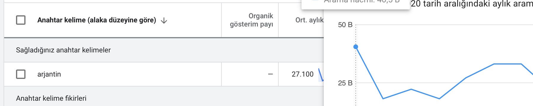The height and width of the screenshot is (106, 533).
Task: Click the 25 B axis label
Action: point(345,83)
